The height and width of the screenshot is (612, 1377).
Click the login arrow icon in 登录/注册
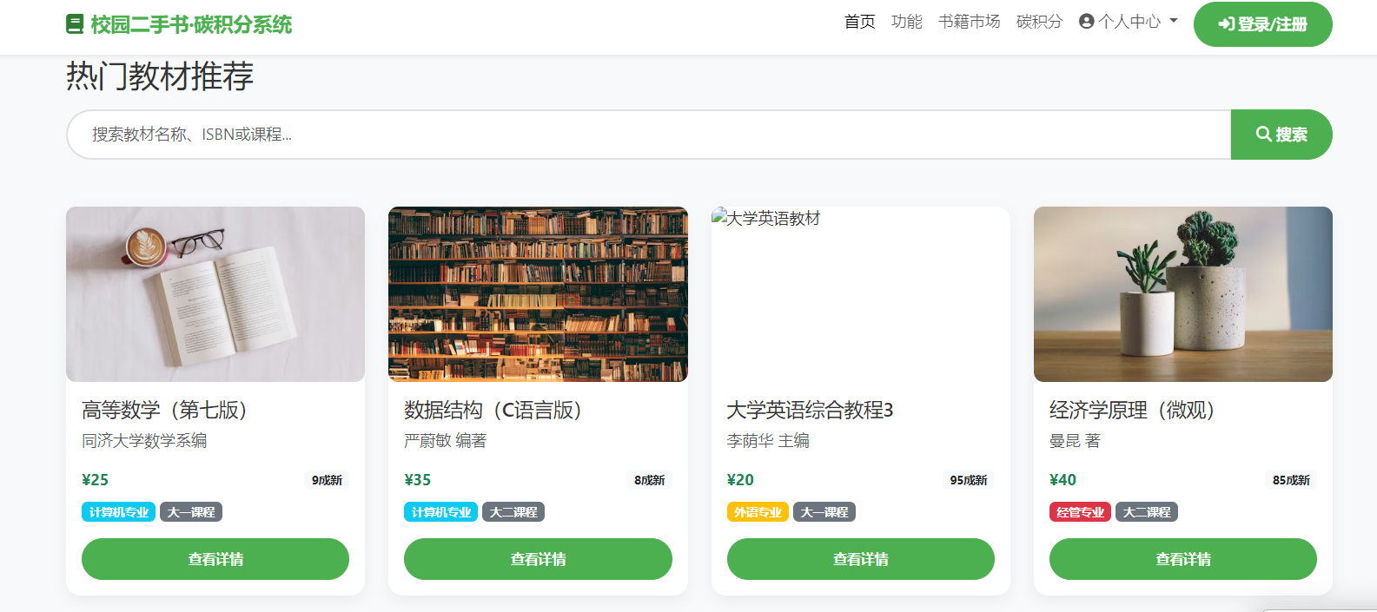click(x=1226, y=24)
